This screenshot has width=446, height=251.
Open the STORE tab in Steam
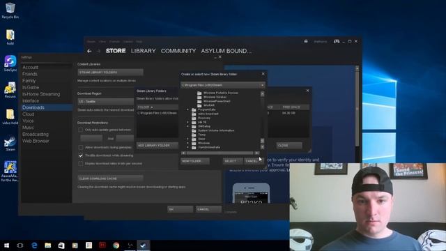[x=116, y=51]
